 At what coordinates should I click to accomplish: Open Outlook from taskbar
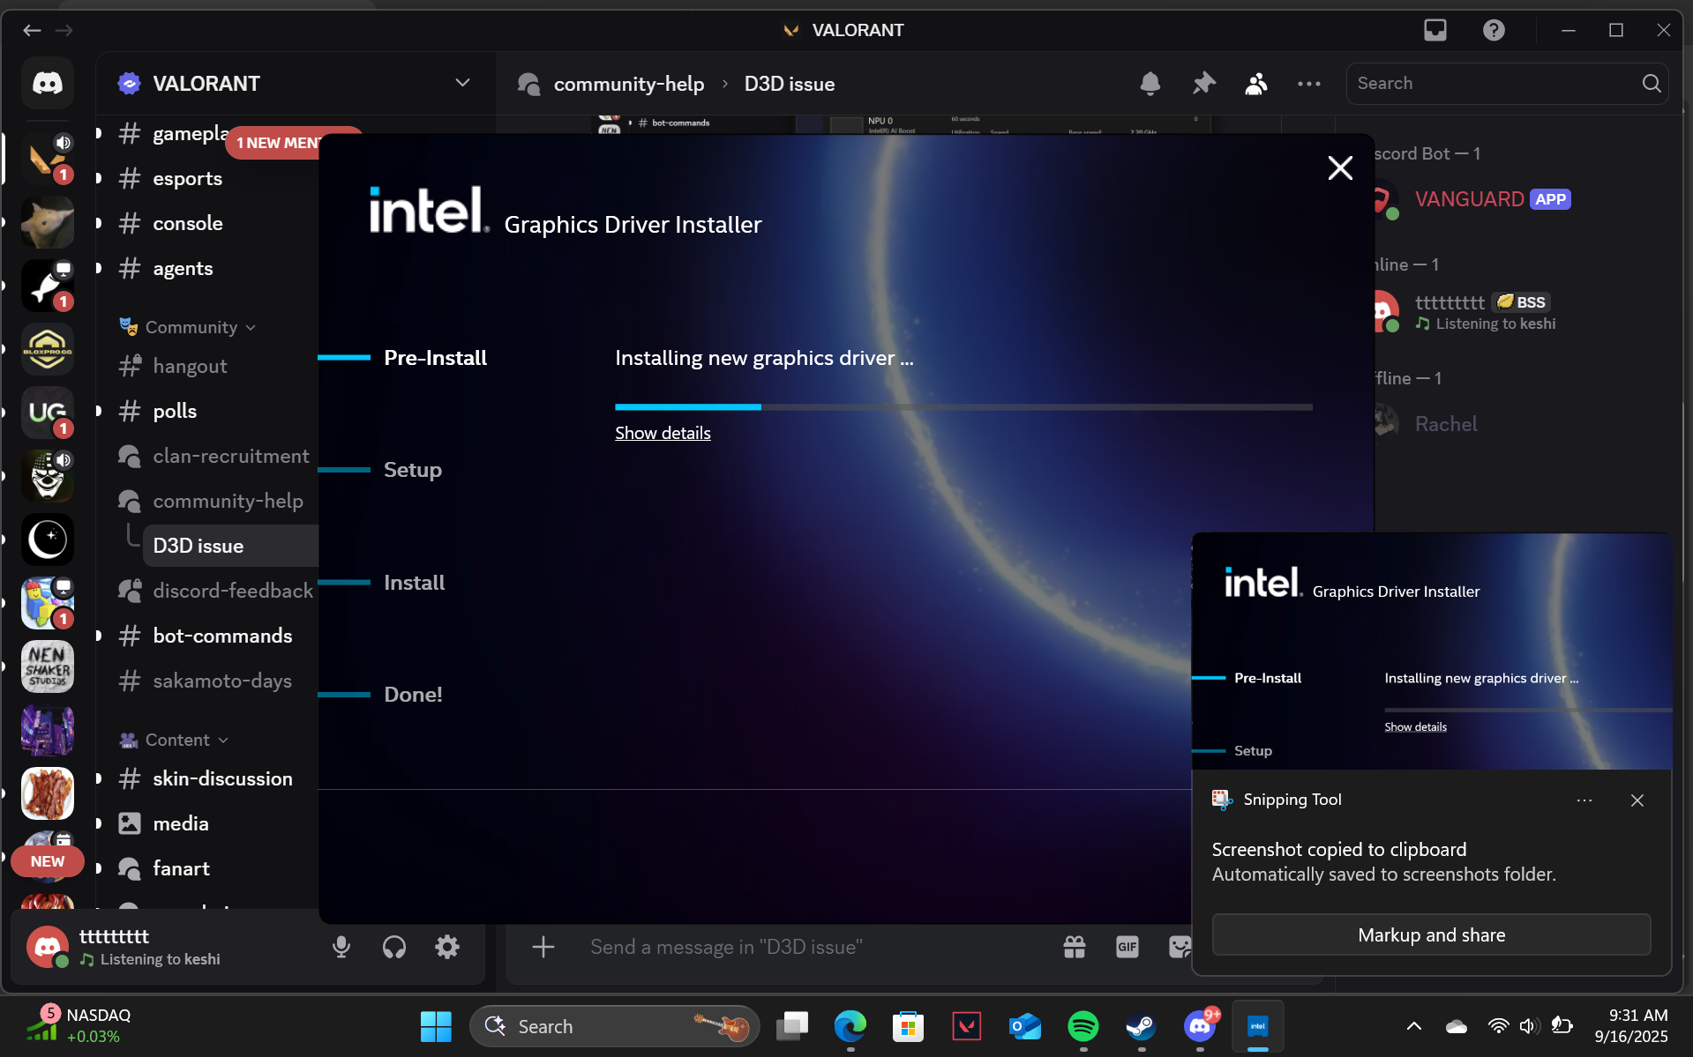tap(1025, 1026)
